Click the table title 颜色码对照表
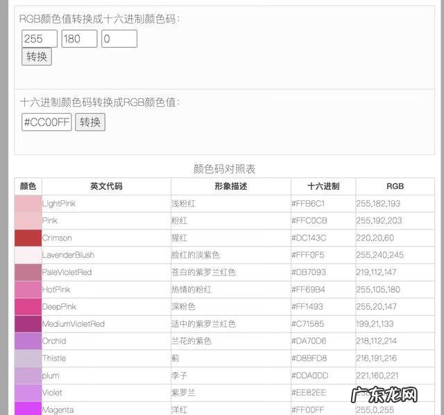This screenshot has width=444, height=415. 224,169
